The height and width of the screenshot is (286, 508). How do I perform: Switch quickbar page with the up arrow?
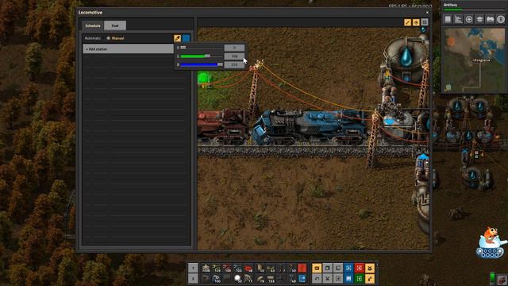click(x=193, y=268)
